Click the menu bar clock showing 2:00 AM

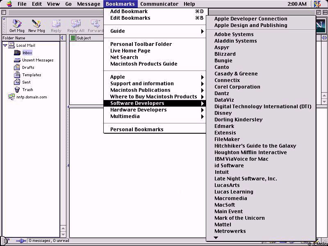click(296, 4)
